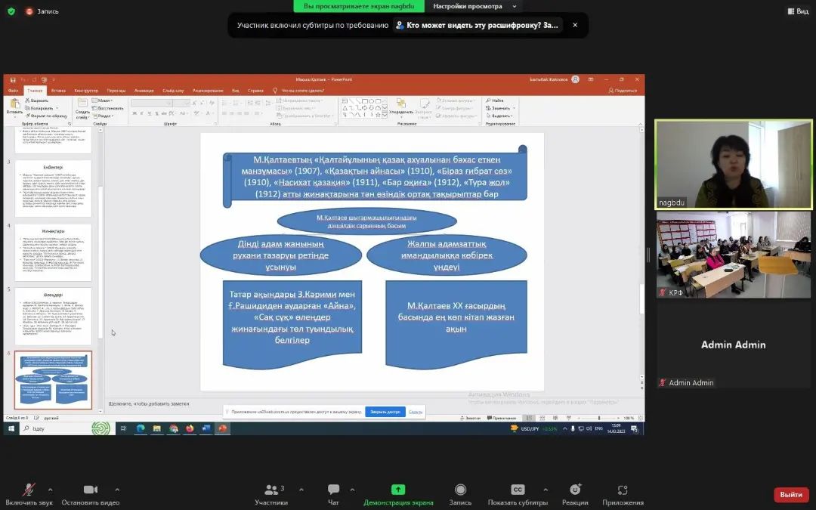Open File Explorer from the taskbar
Viewport: 816px width, 510px height.
click(156, 429)
